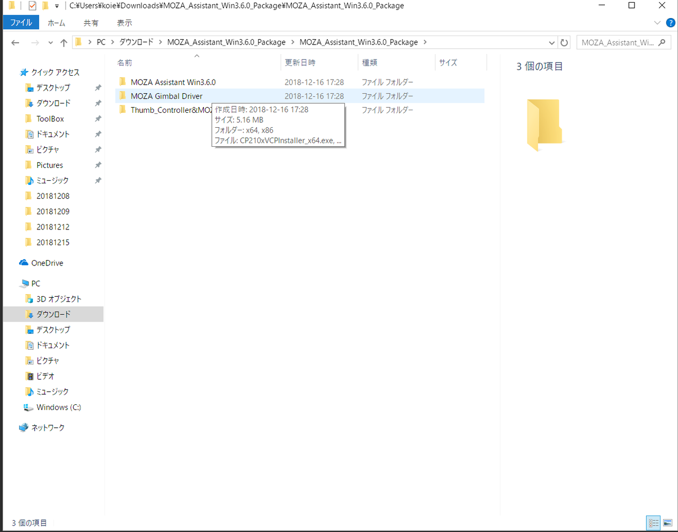Click the ダウンロード breadcrumb in the address bar
Viewport: 678px width, 532px height.
(x=136, y=42)
